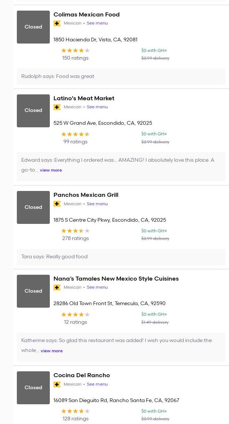
Task: Expand Edward's review with view more
Action: coord(51,170)
